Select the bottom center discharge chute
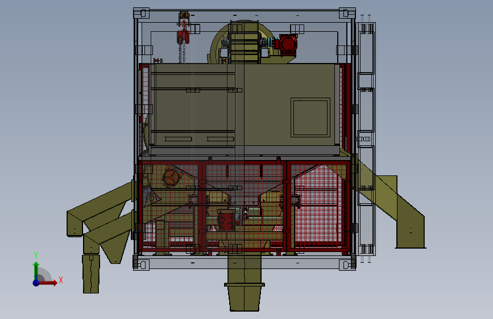 [245, 283]
